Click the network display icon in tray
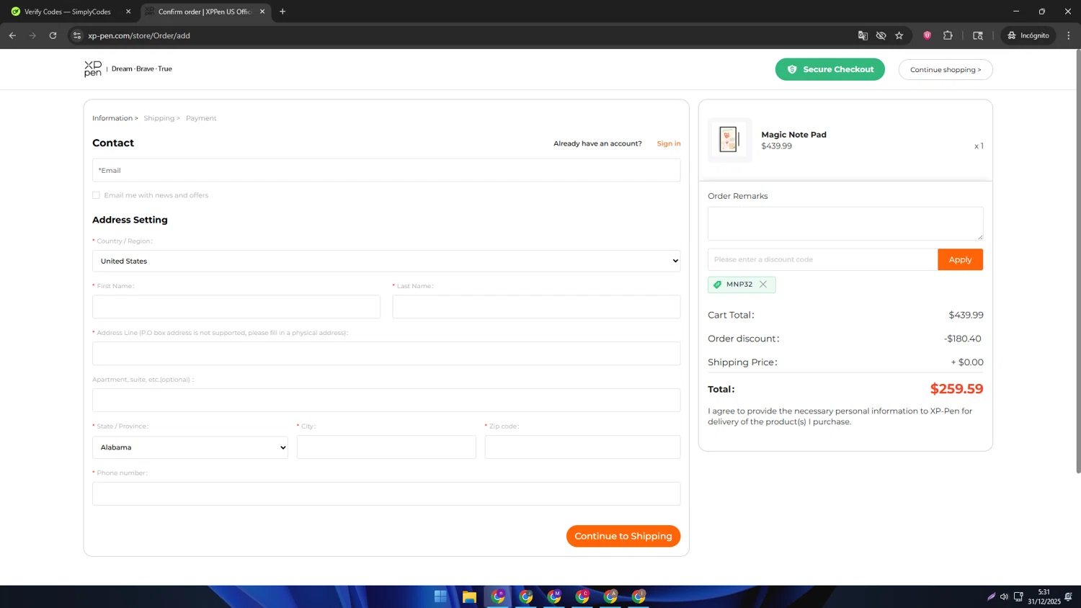Viewport: 1081px width, 608px height. coord(1018,596)
